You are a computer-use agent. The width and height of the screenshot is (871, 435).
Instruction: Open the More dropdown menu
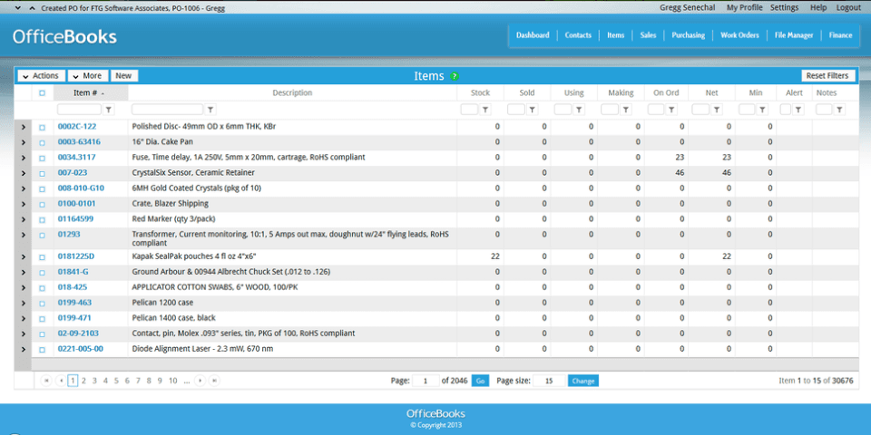pos(87,76)
